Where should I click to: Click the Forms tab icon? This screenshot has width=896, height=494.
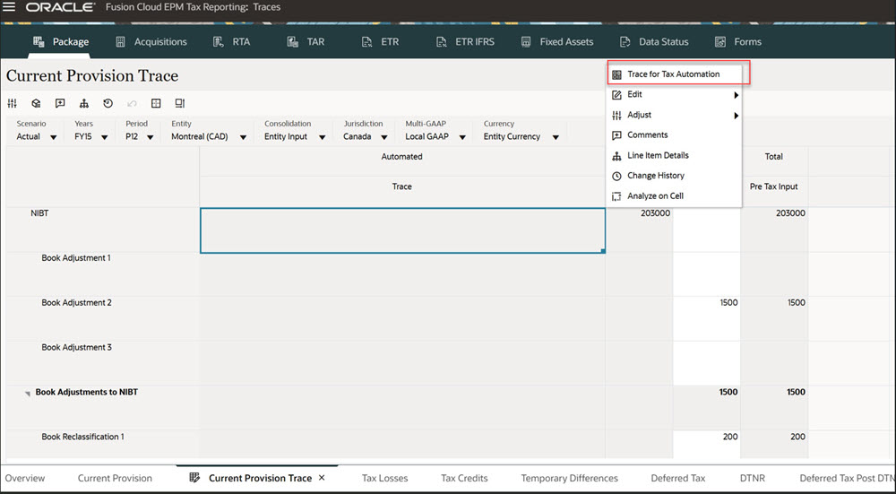[720, 42]
